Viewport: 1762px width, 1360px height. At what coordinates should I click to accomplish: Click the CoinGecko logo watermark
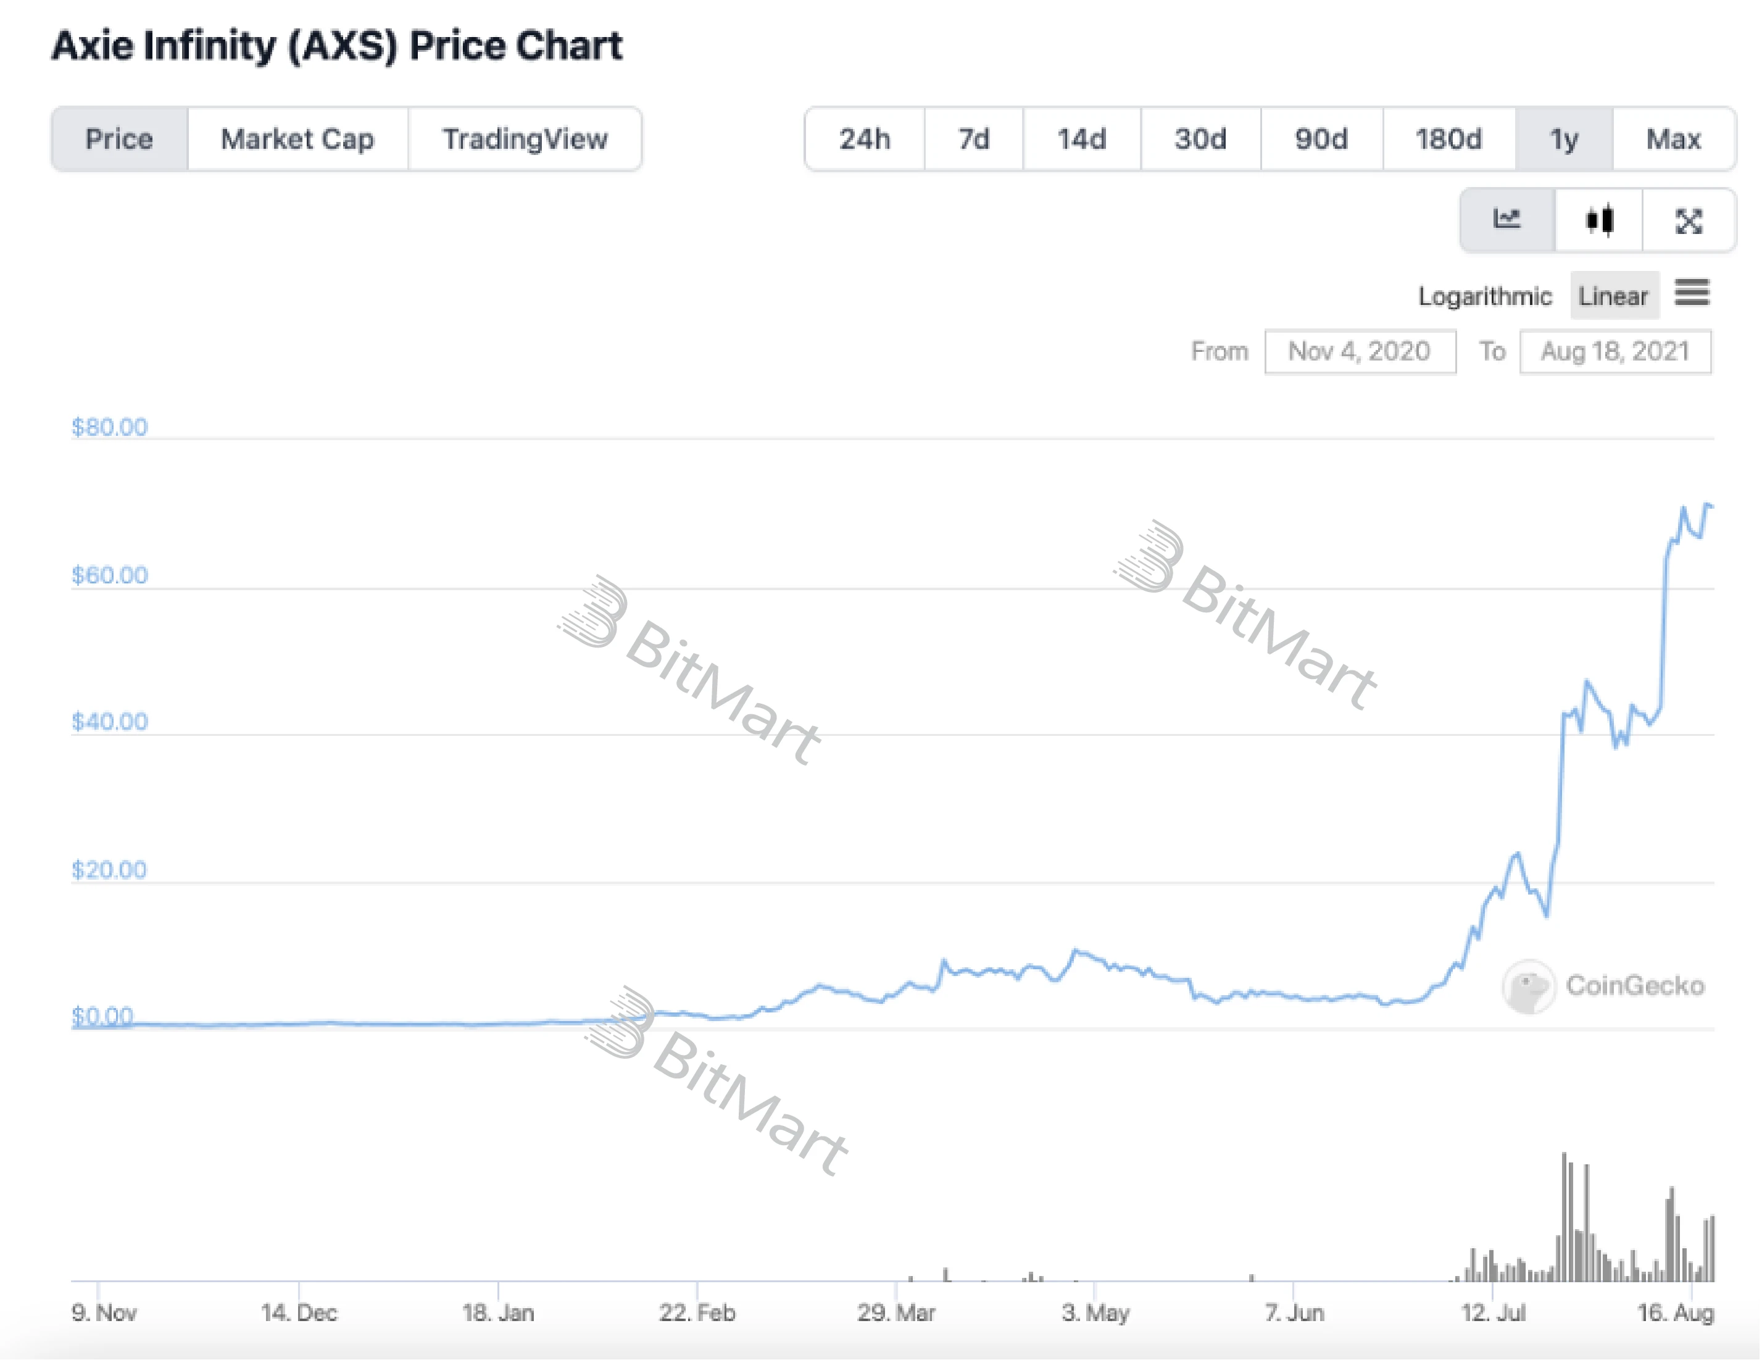click(1528, 985)
